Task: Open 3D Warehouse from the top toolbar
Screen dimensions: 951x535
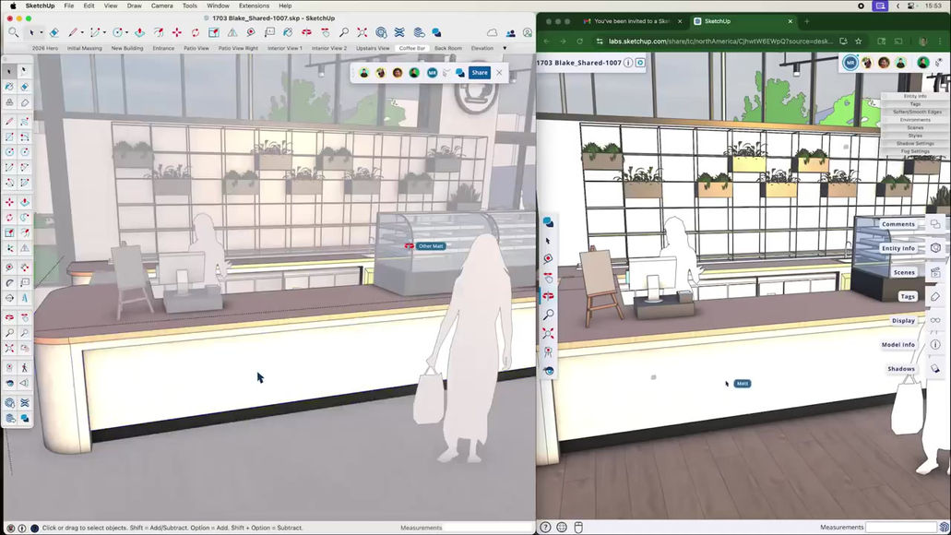Action: 381,33
